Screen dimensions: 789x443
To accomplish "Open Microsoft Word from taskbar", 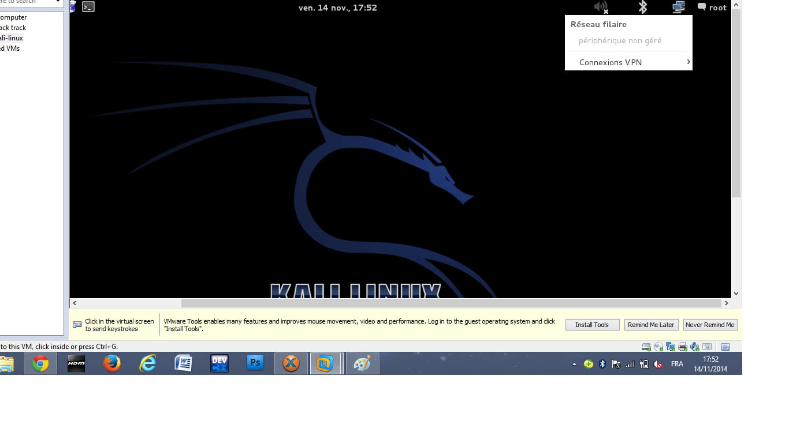I will (x=184, y=364).
